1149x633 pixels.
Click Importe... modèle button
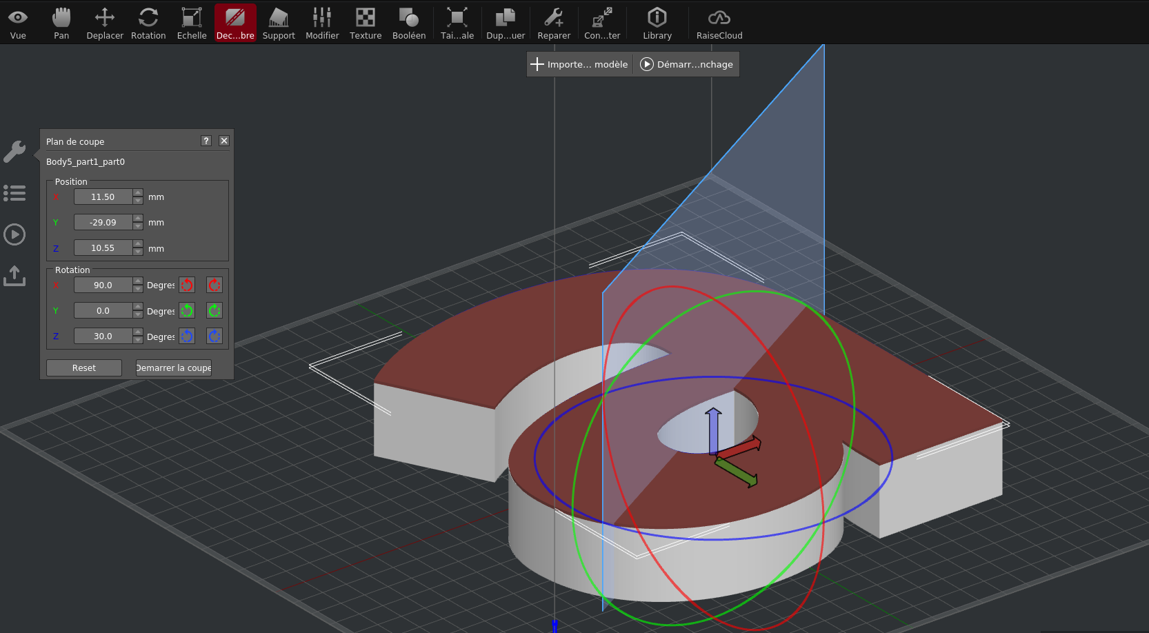coord(579,64)
